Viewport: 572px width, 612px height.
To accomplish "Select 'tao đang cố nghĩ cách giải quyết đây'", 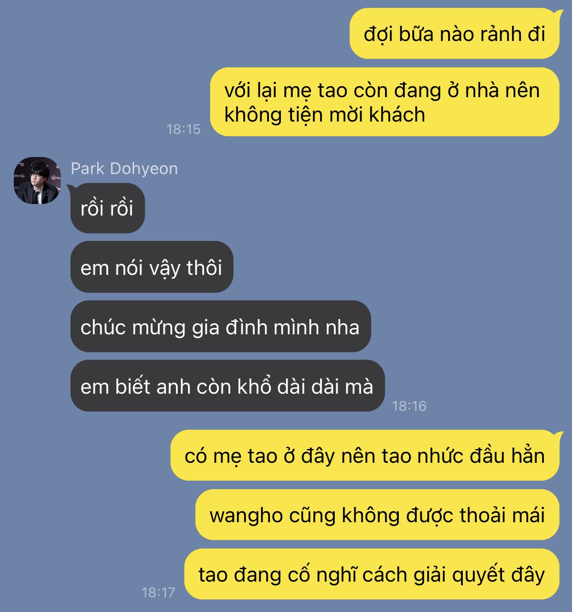I will pyautogui.click(x=372, y=574).
